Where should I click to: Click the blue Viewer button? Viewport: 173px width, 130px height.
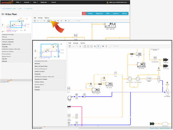pyautogui.click(x=90, y=13)
